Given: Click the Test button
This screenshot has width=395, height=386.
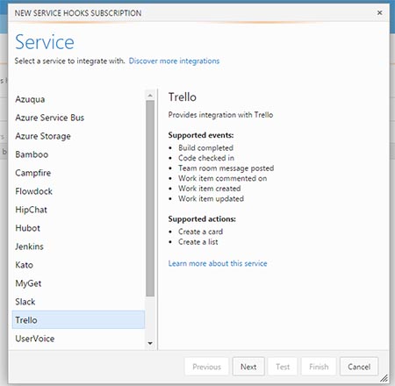Looking at the screenshot, I should [x=283, y=367].
